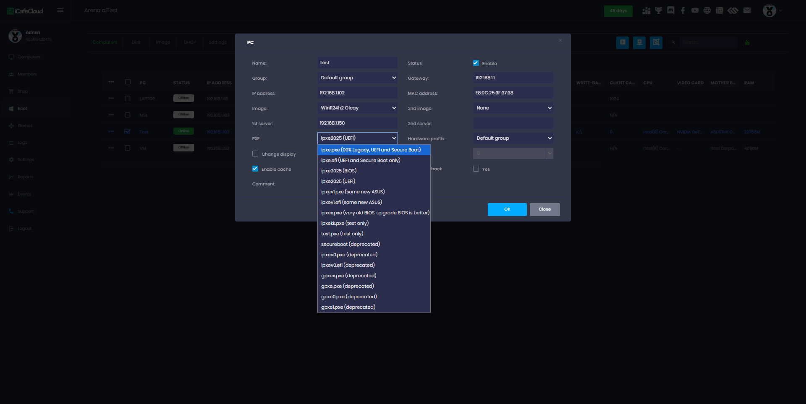The width and height of the screenshot is (806, 404).
Task: Open the Image dropdown showing Win1124h2 Olcay
Action: (x=357, y=108)
